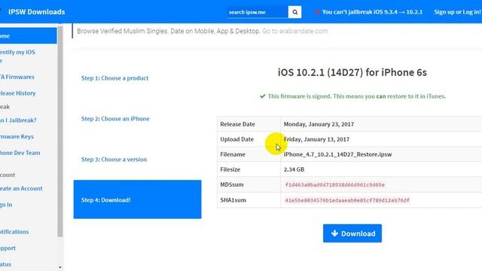Click the Monday, January 23, 2017 release date
The image size is (482, 271).
click(319, 124)
